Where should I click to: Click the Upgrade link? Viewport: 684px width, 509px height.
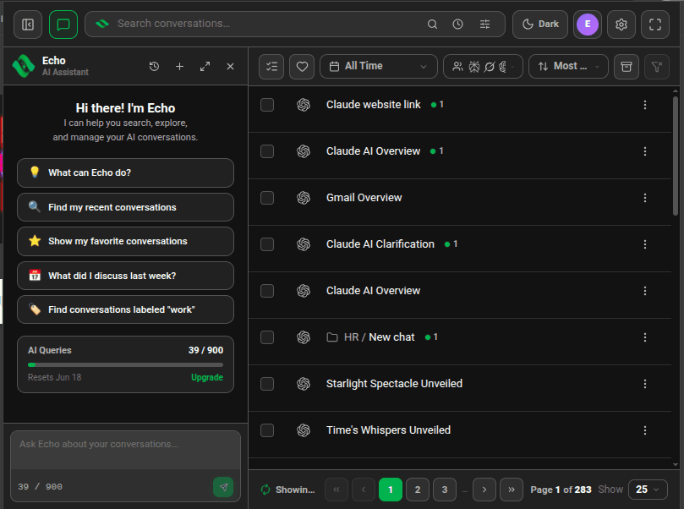pos(207,377)
